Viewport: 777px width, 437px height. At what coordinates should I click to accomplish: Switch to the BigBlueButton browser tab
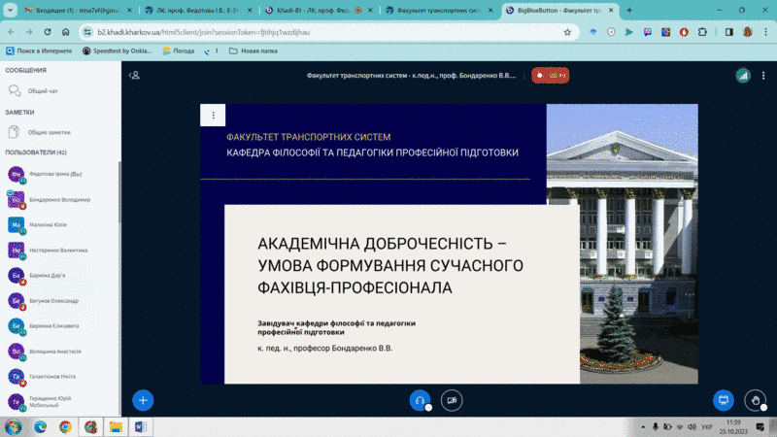[x=554, y=11]
